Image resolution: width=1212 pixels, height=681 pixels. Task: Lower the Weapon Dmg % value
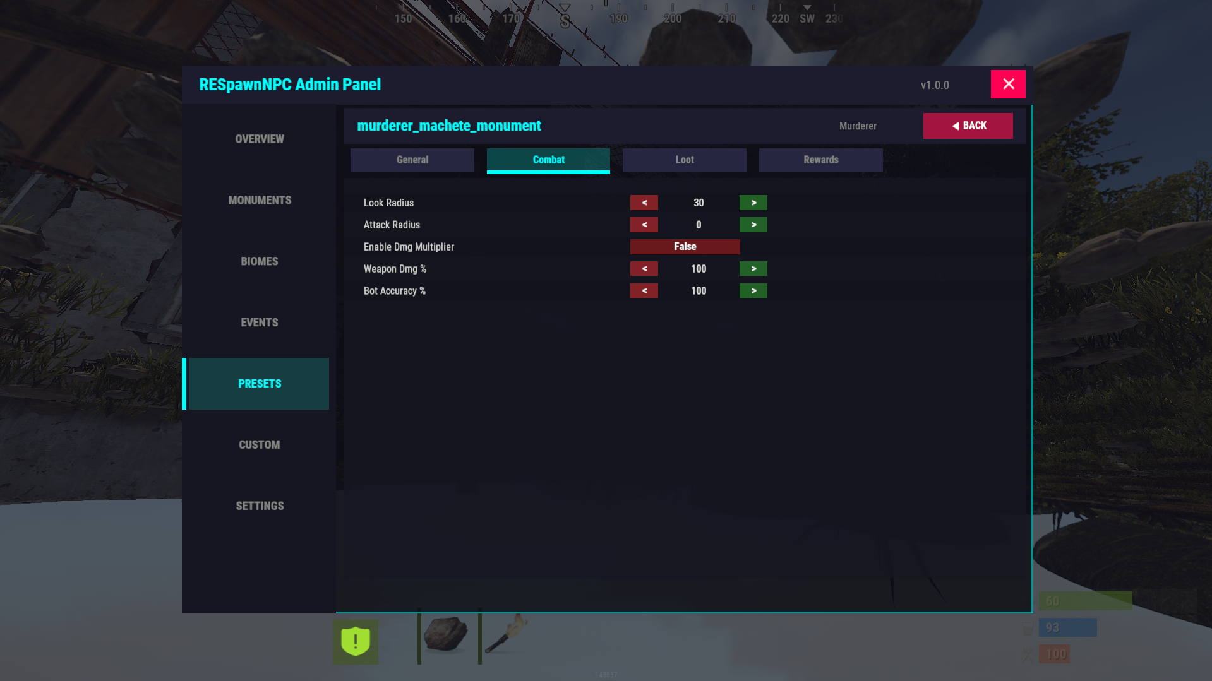(644, 269)
